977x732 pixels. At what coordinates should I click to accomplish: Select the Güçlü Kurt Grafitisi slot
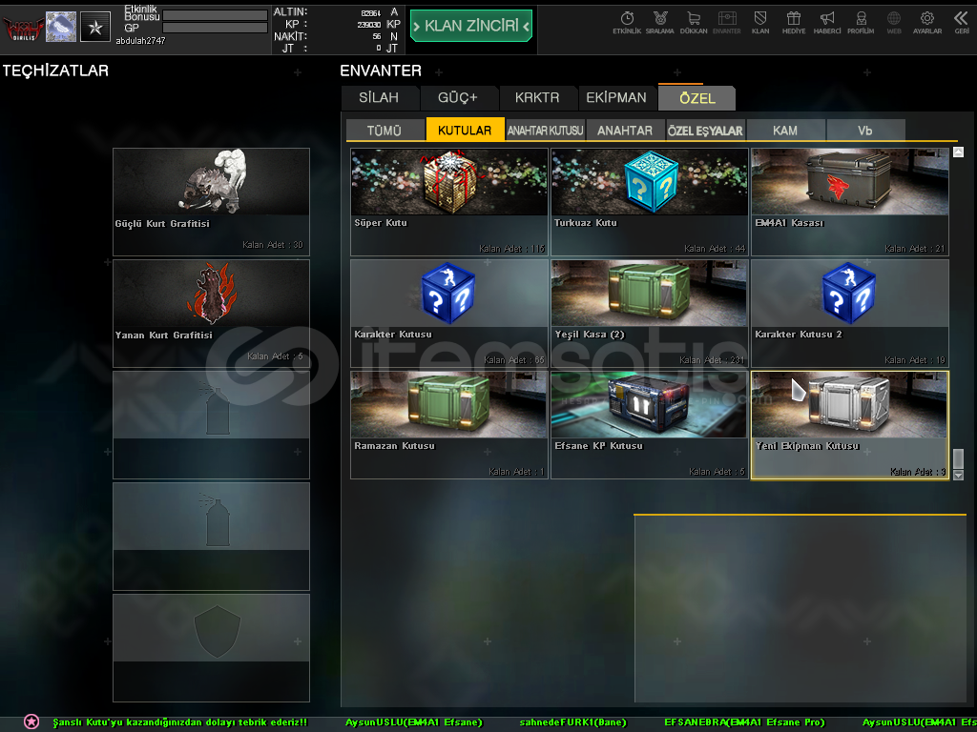(211, 202)
